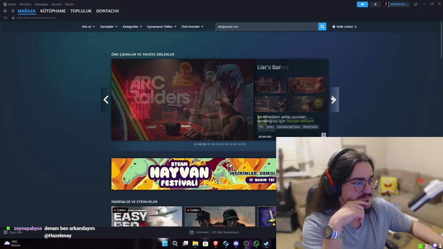Open the Arkadaşlar menu

coord(42,4)
